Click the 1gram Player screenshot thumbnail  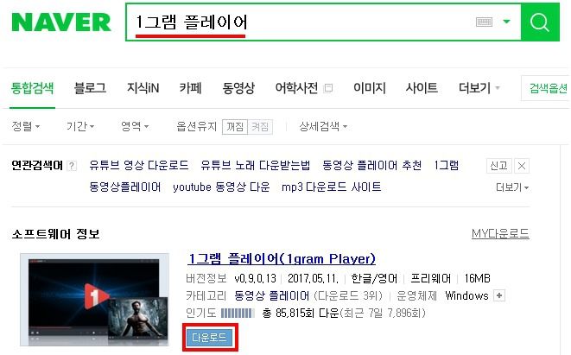click(x=95, y=300)
